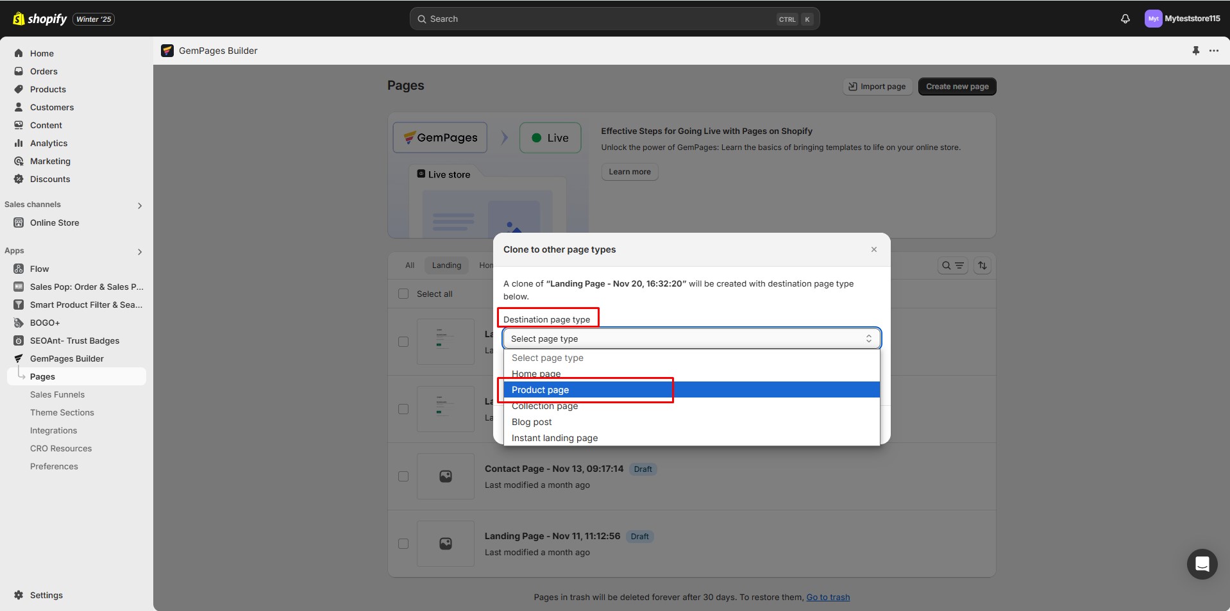Click the Settings gear icon
The width and height of the screenshot is (1230, 611).
pyautogui.click(x=19, y=595)
